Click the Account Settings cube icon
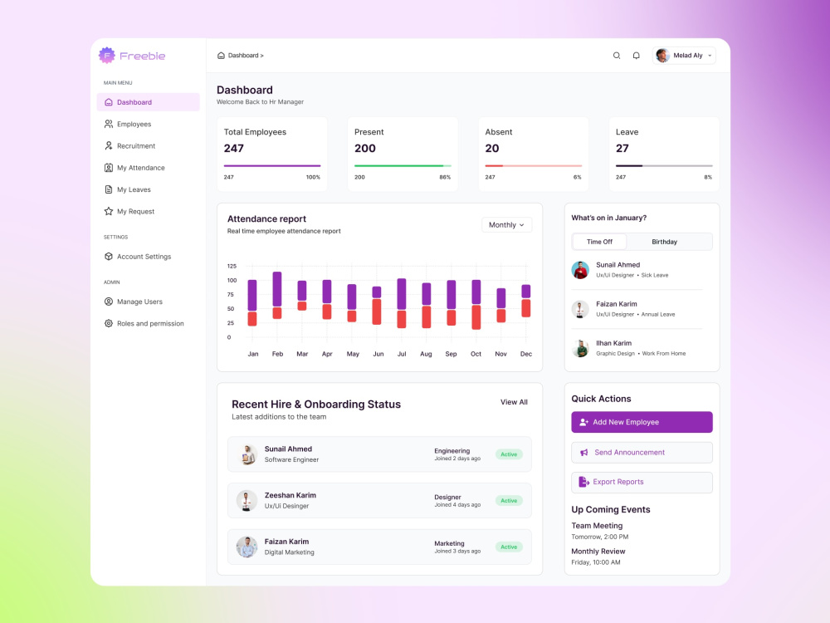The width and height of the screenshot is (830, 623). coord(109,257)
